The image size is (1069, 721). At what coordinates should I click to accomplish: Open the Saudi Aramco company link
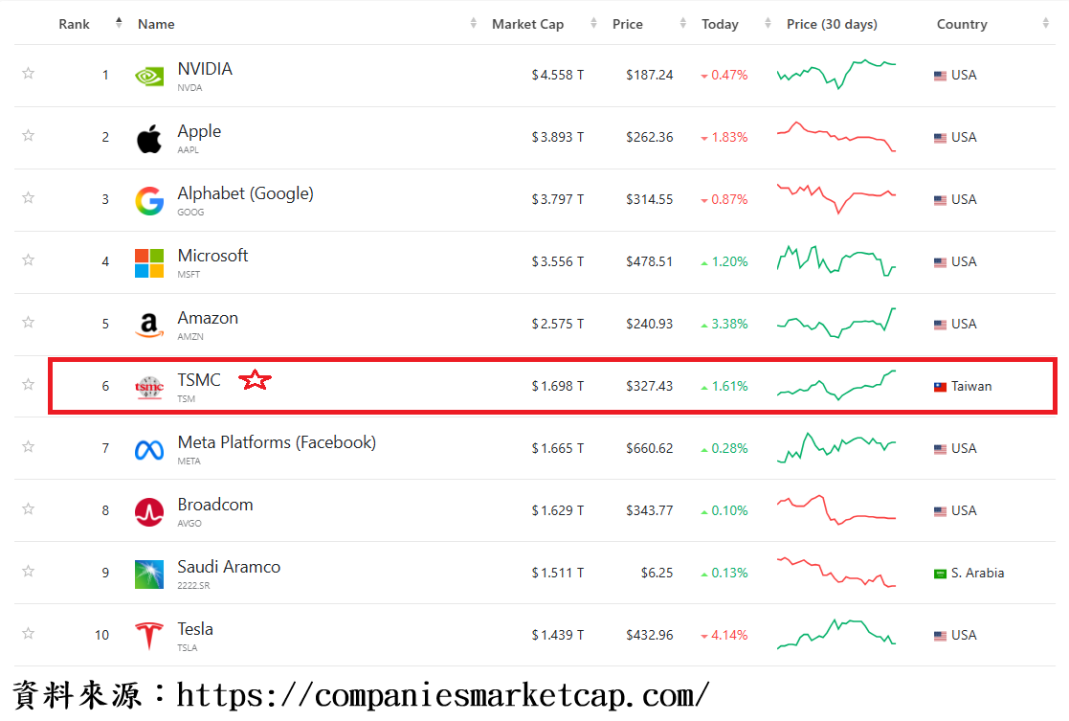(x=229, y=567)
